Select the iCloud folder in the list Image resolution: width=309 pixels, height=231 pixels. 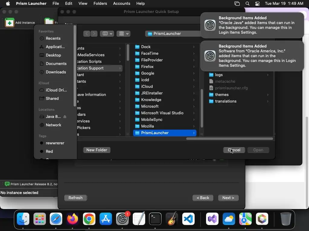(165, 86)
